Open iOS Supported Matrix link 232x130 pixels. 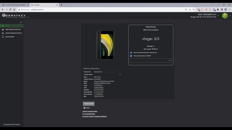point(88,114)
